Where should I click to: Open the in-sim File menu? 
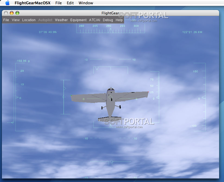pyautogui.click(x=6, y=20)
